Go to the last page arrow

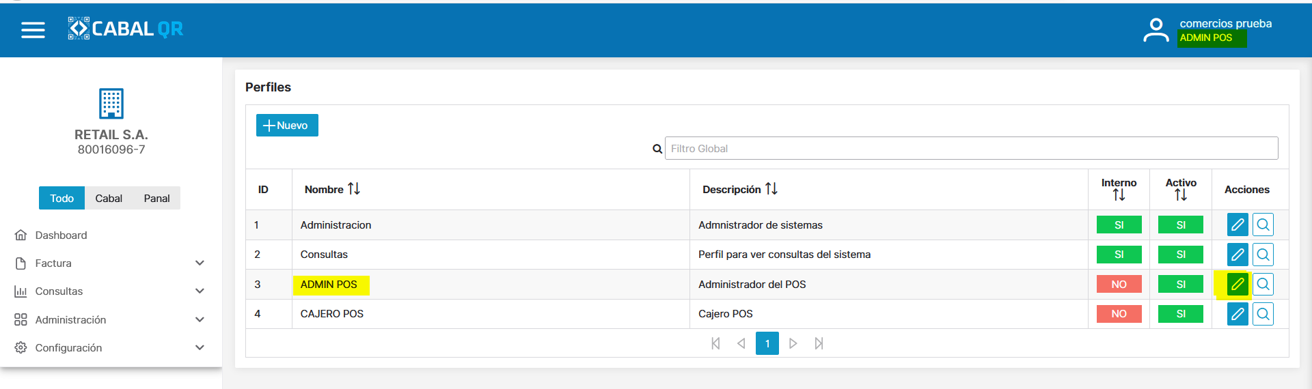coord(819,343)
